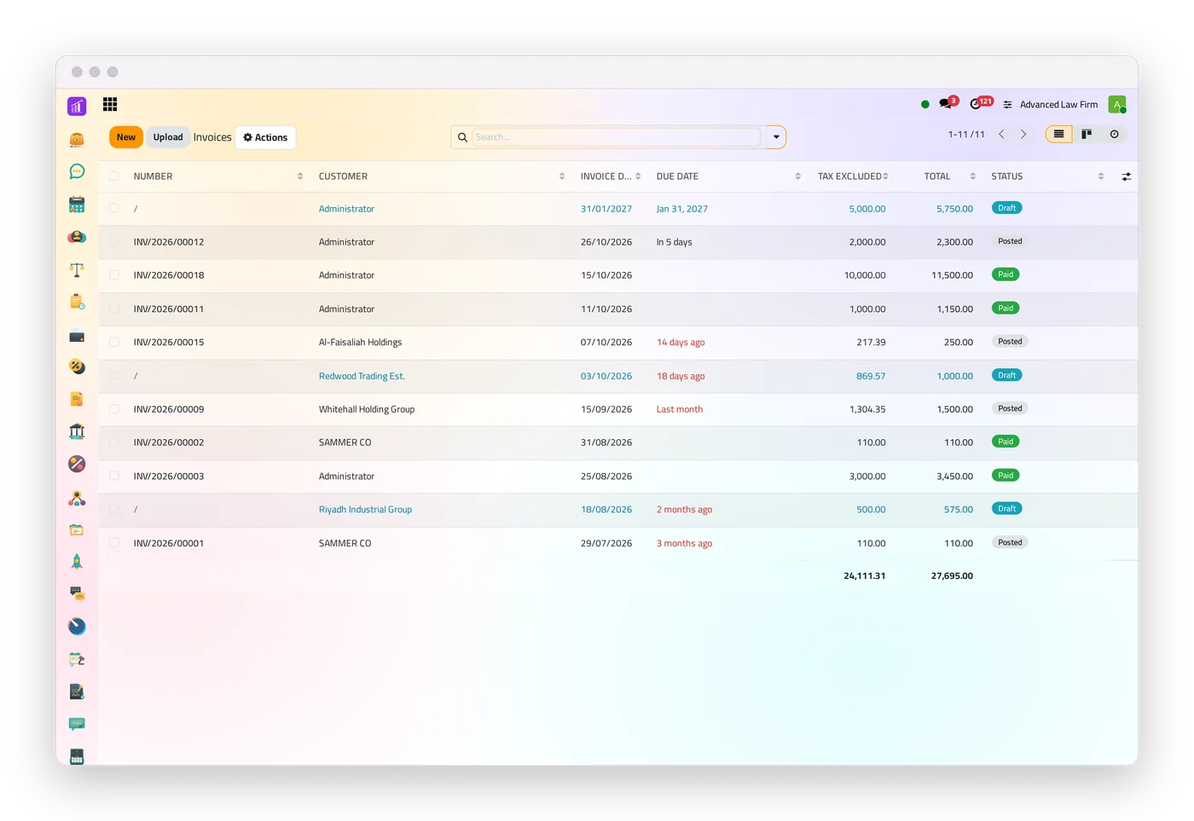Expand the search options dropdown arrow

[776, 137]
